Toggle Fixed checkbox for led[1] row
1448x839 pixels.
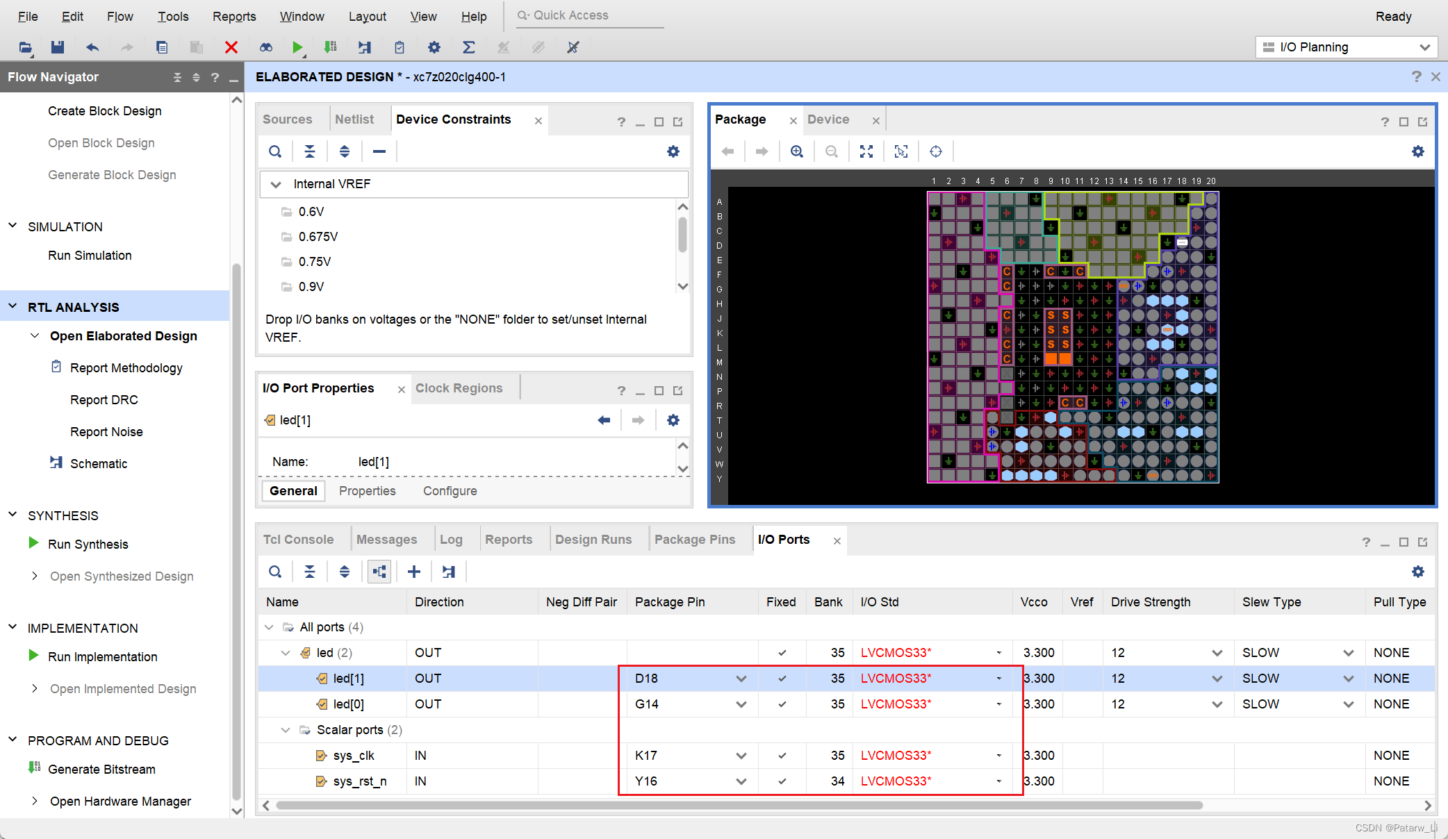tap(782, 679)
